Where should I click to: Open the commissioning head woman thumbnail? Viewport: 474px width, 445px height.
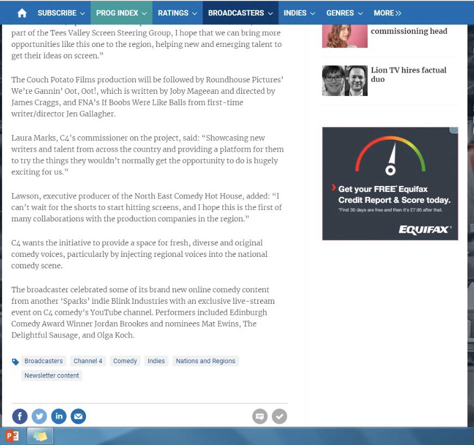tap(345, 36)
